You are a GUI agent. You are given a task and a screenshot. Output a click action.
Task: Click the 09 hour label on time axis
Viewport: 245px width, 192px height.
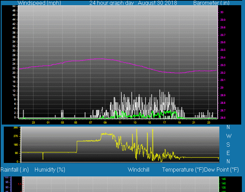click(x=105, y=122)
